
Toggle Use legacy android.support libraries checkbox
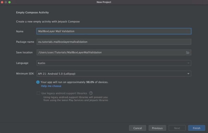(38, 93)
